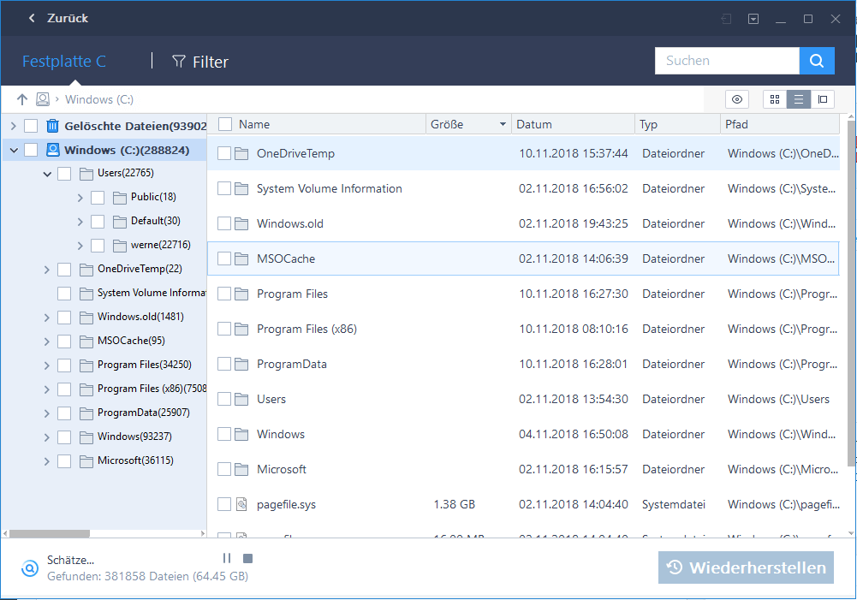Pause the running scan
Screen dimensions: 857x600
click(227, 559)
